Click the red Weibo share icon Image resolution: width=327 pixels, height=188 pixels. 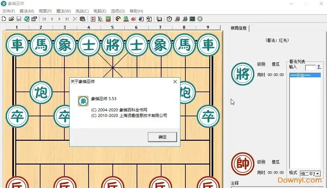click(x=133, y=19)
